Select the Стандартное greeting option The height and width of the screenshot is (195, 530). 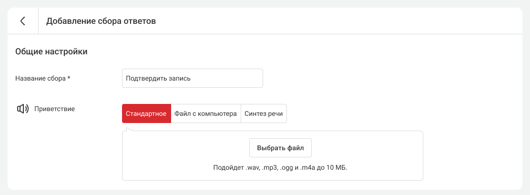coord(146,114)
